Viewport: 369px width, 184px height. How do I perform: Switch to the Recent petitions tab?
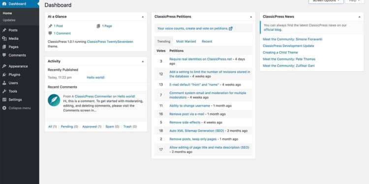pyautogui.click(x=207, y=41)
